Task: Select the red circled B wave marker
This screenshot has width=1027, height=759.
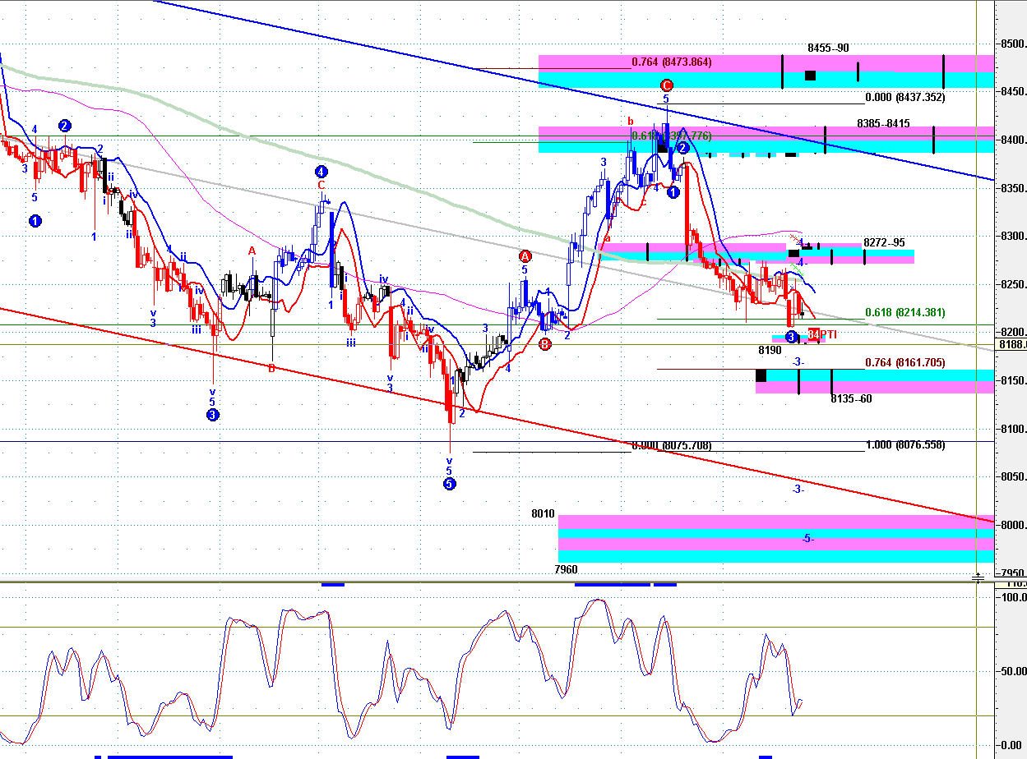Action: coord(545,344)
